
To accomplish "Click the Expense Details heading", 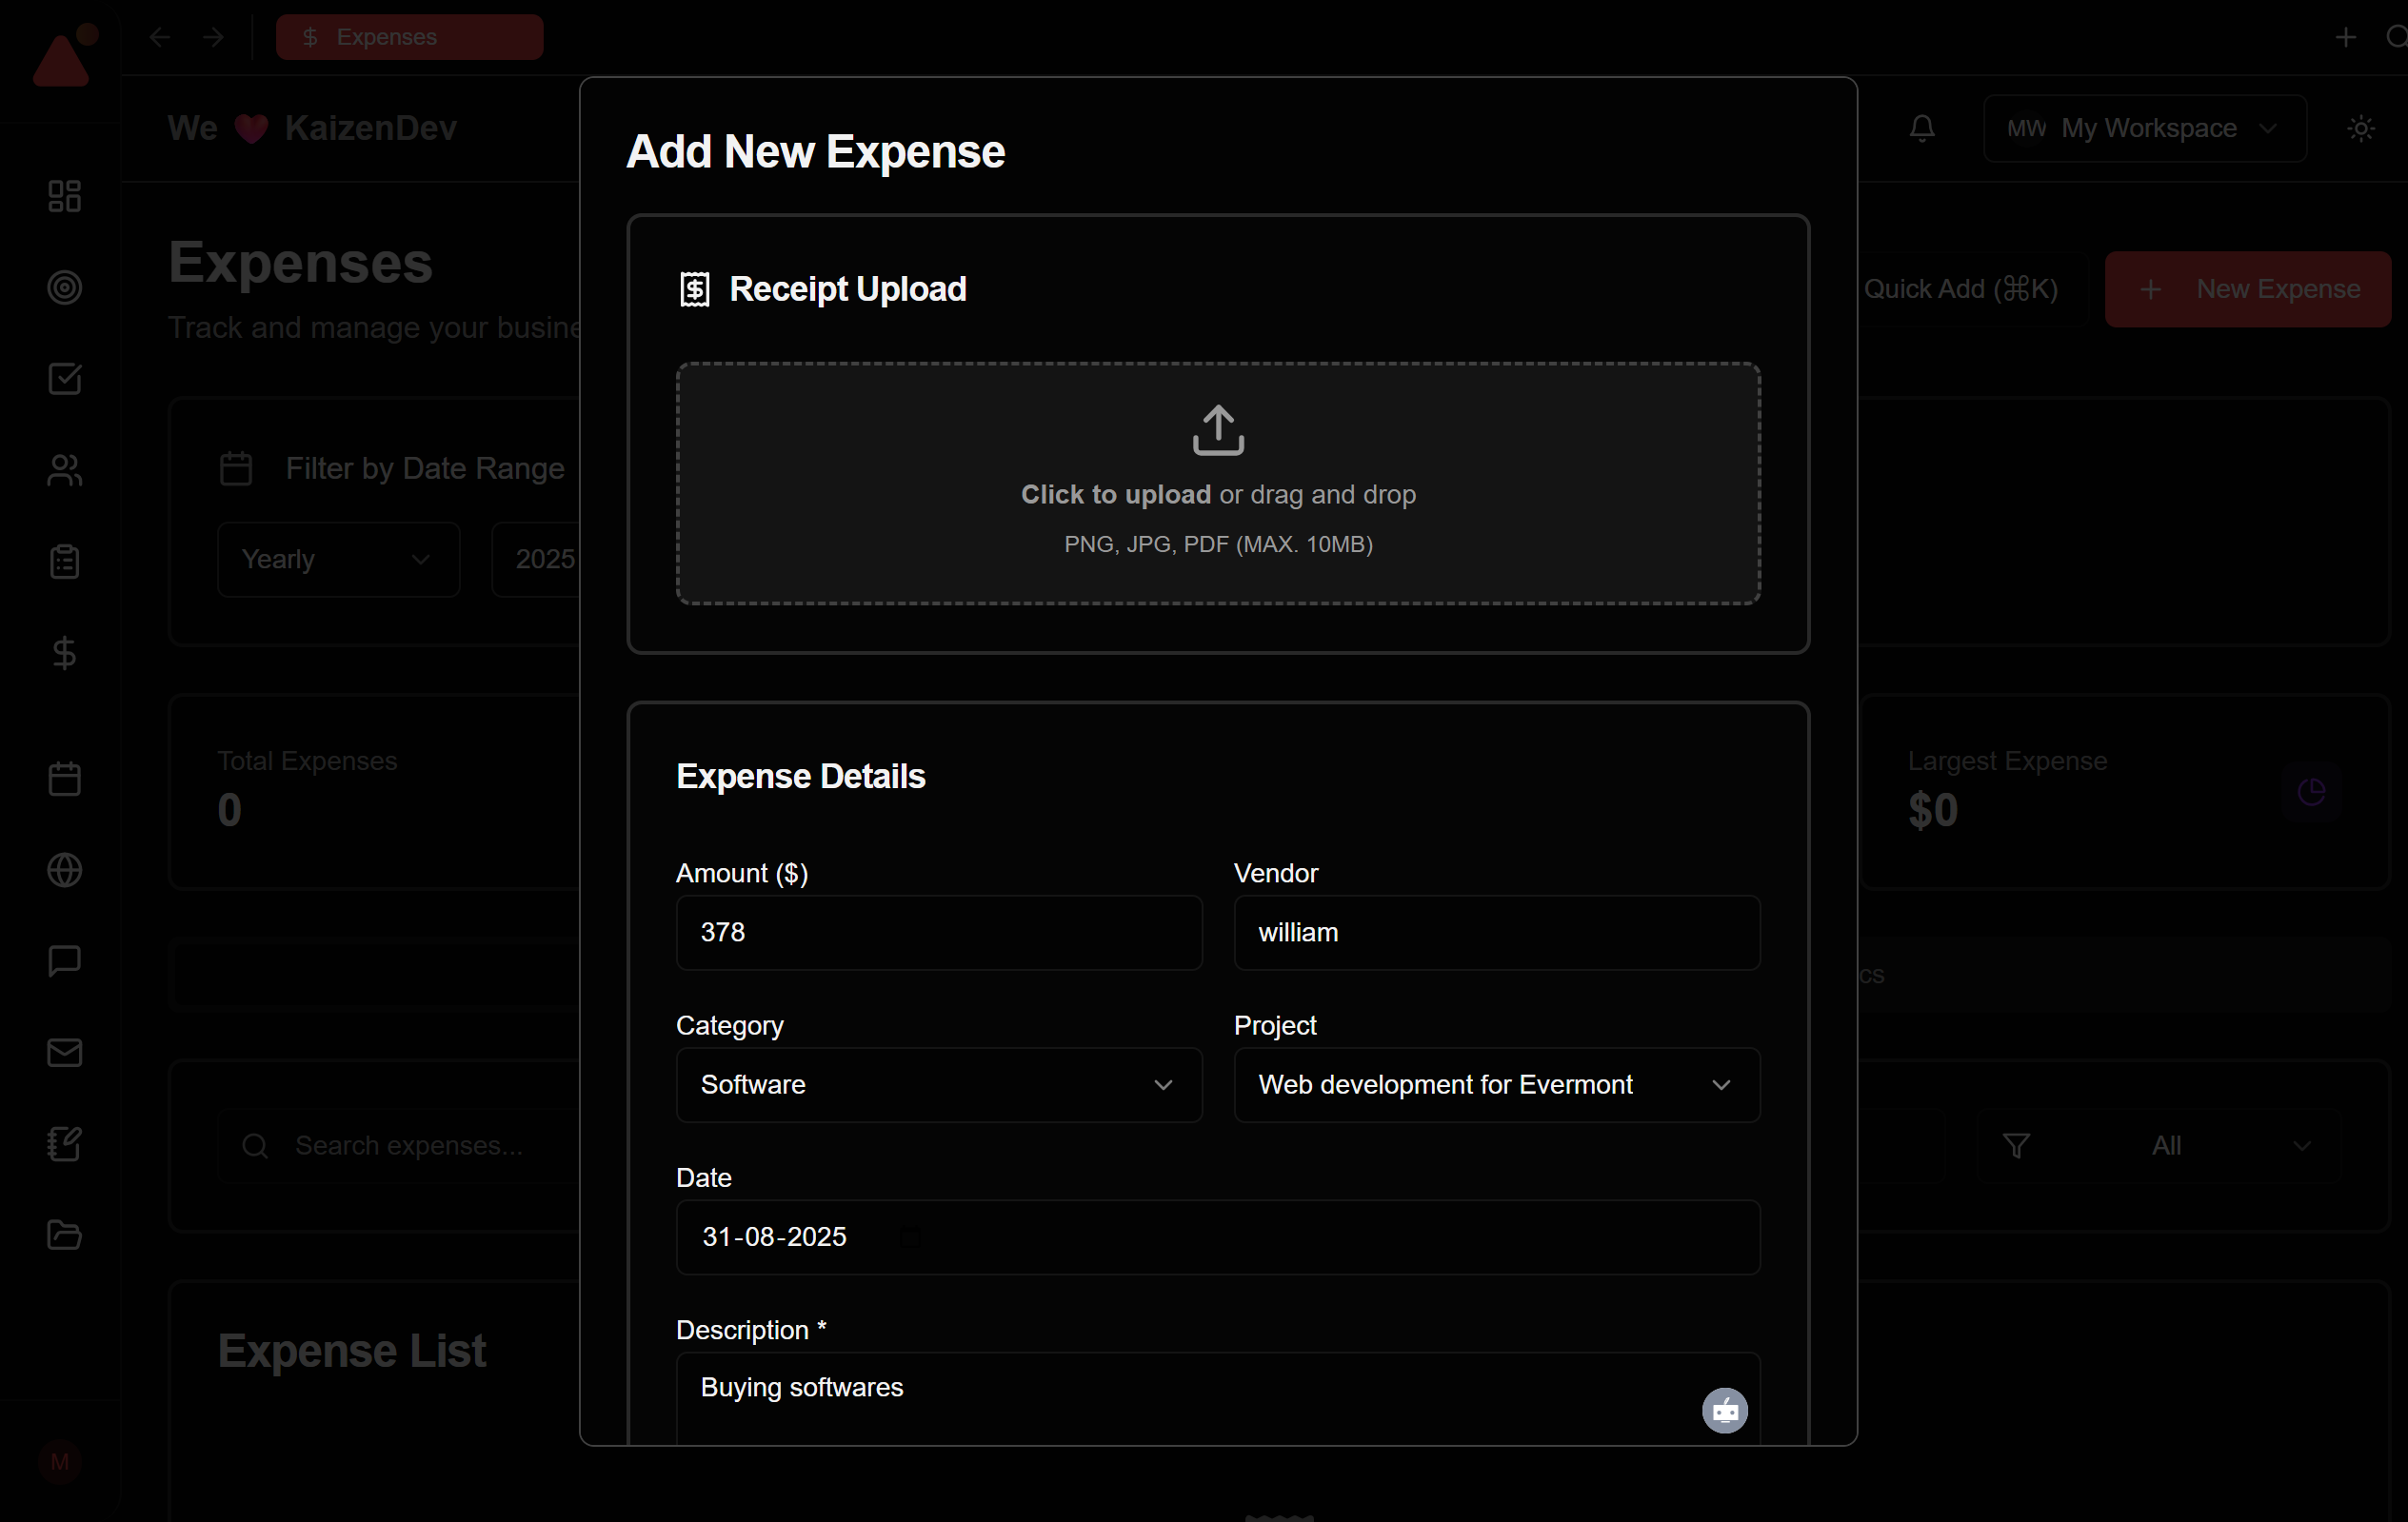I will (x=800, y=776).
